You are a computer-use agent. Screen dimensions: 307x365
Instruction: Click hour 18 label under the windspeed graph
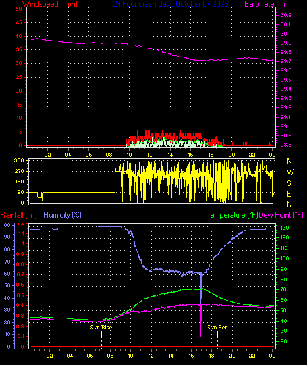(x=211, y=155)
